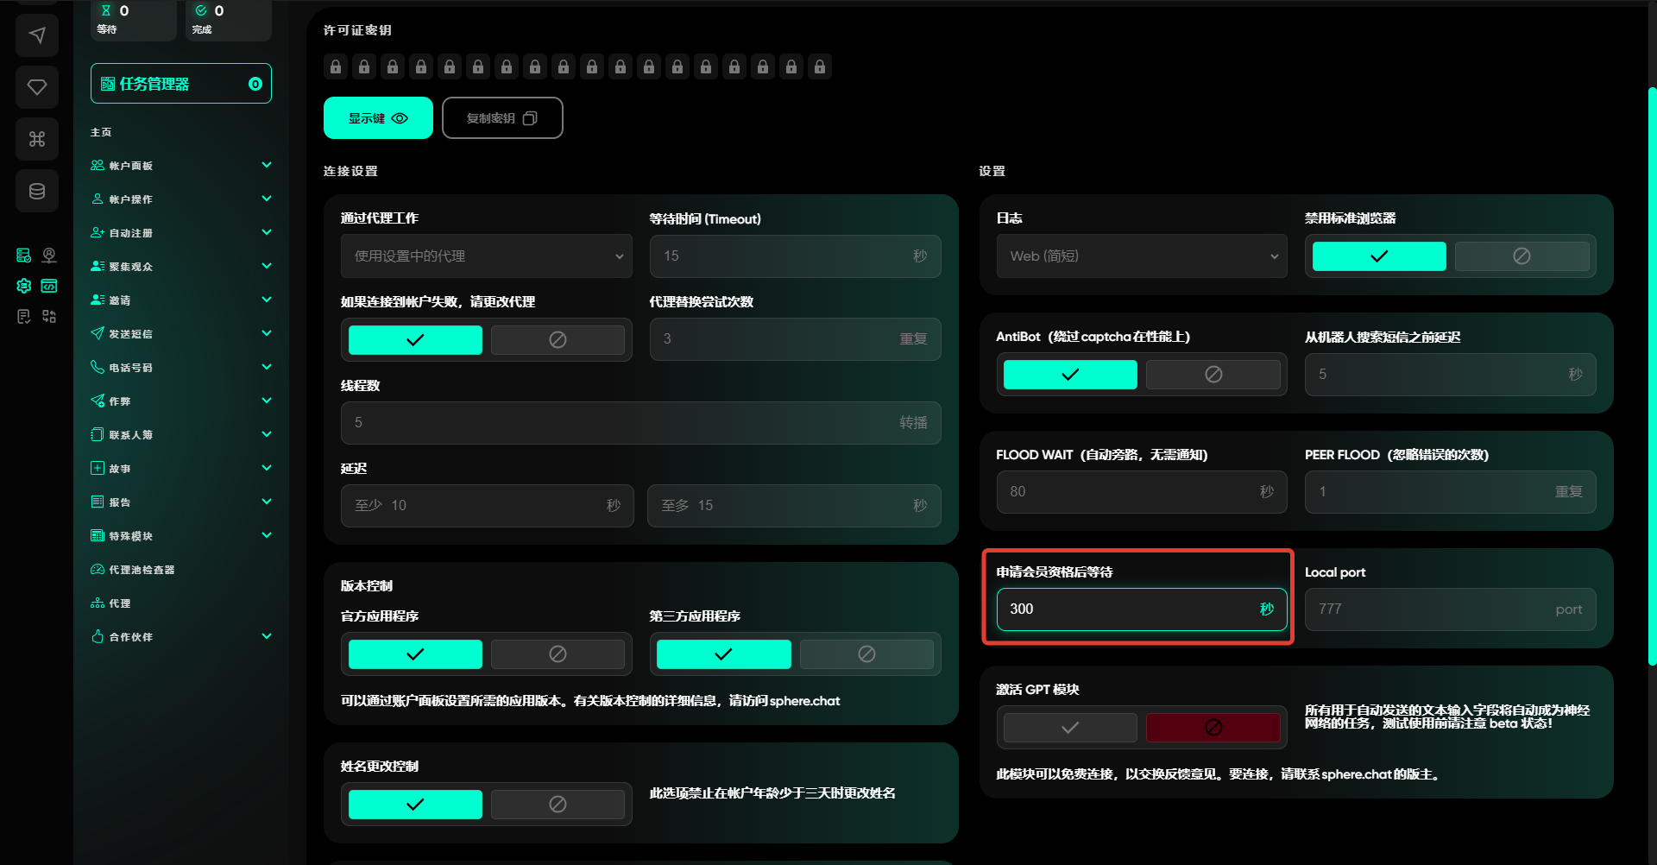
Task: Expand the 自动注册 sidebar section
Action: 181,233
